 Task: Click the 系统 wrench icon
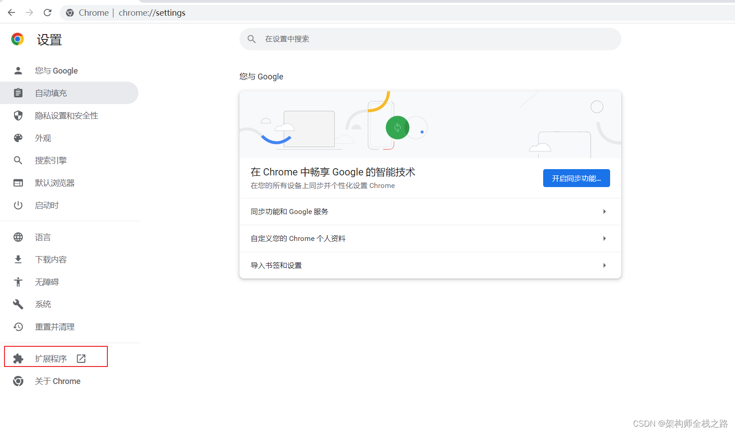(x=18, y=304)
